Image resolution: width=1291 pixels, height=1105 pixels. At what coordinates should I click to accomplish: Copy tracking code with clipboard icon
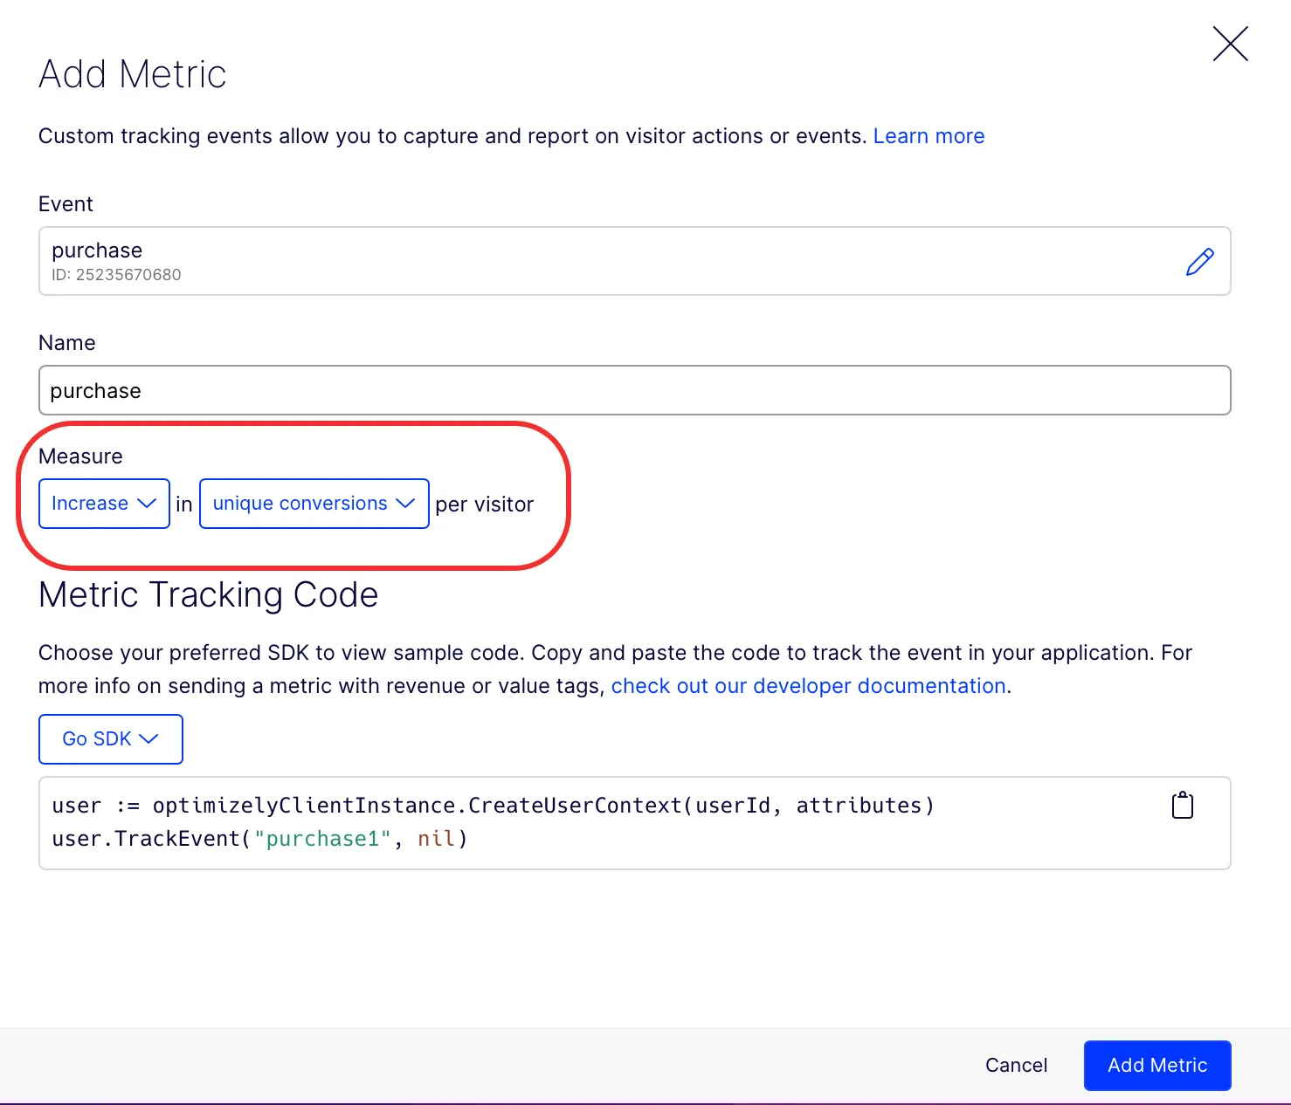coord(1182,805)
